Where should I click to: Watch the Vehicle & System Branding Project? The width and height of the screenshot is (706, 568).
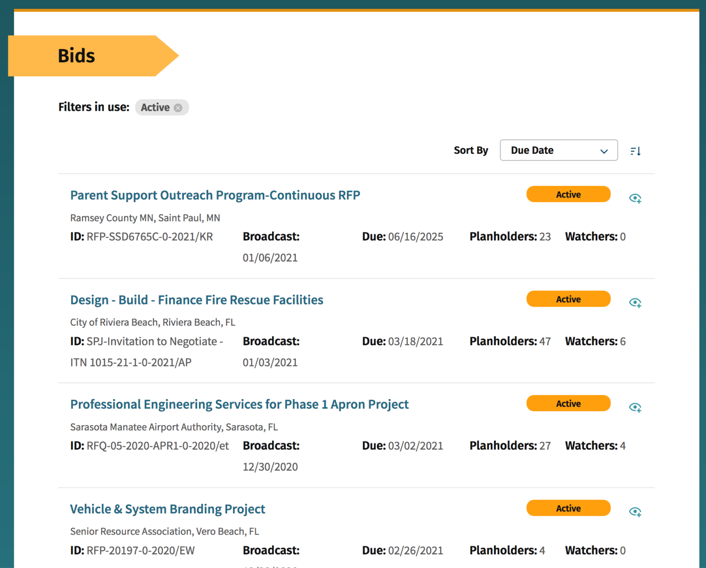pos(635,512)
